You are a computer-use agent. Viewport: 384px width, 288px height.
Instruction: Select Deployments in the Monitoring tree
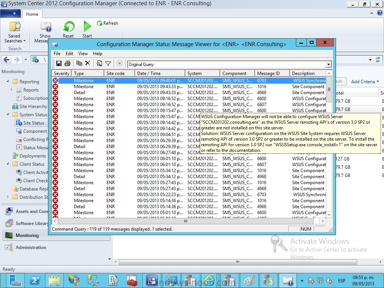[x=29, y=156]
